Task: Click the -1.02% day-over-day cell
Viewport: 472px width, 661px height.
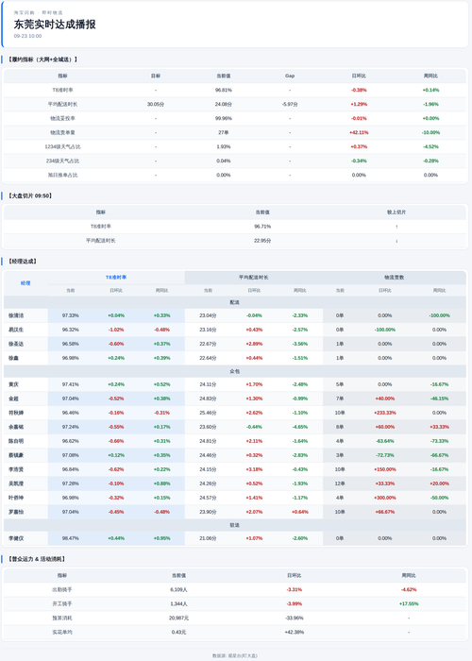Action: pyautogui.click(x=116, y=330)
